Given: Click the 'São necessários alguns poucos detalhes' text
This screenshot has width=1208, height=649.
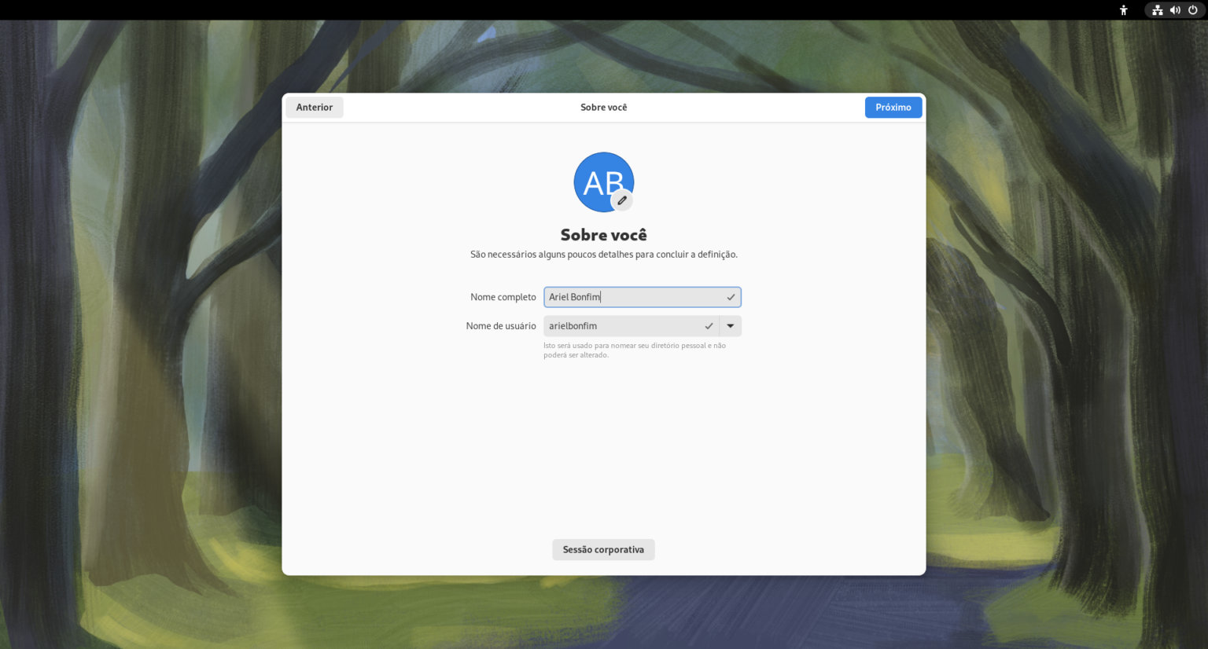Looking at the screenshot, I should click(x=604, y=255).
